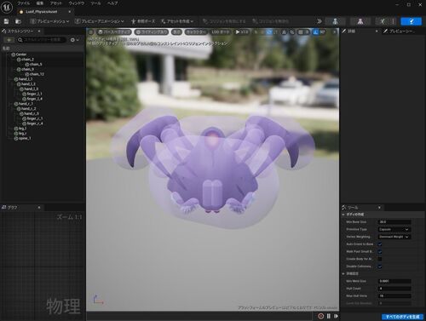Screen dimensions: 426x321
Task: Click the browse-to-asset icon beside save
Action: (18, 21)
